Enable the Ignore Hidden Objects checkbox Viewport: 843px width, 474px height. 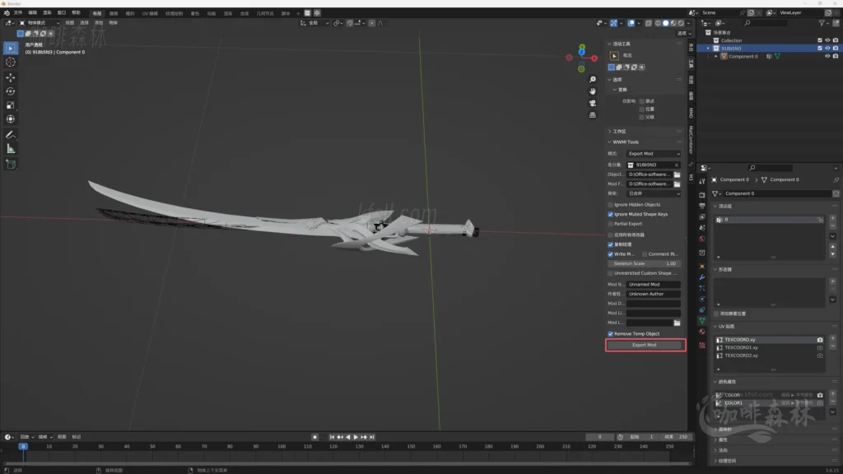(610, 204)
